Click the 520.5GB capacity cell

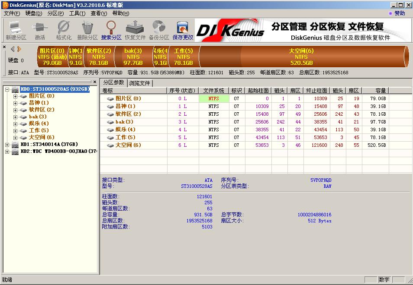(x=377, y=145)
